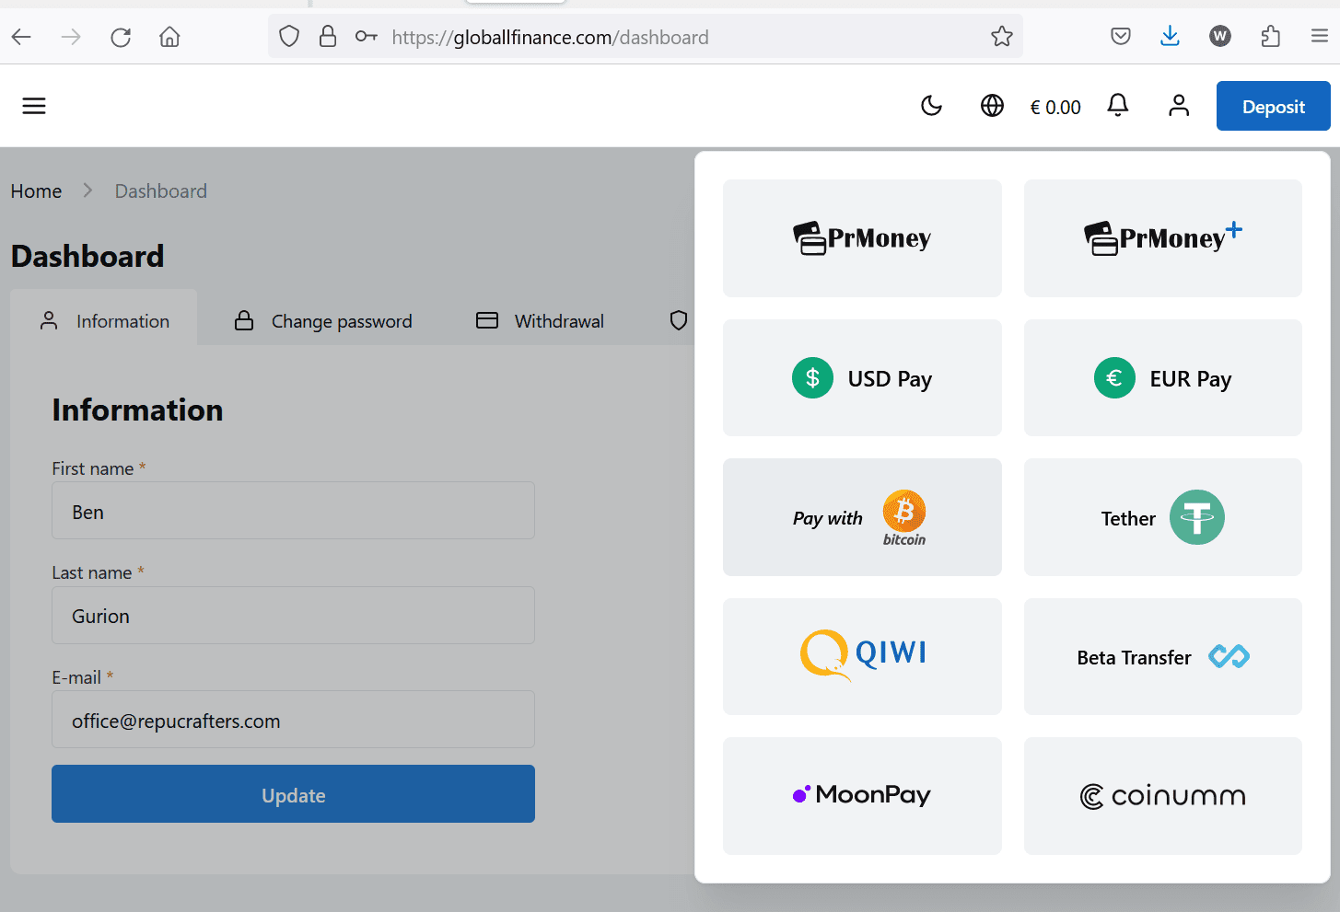Image resolution: width=1340 pixels, height=912 pixels.
Task: Open notifications bell icon
Action: [x=1118, y=106]
